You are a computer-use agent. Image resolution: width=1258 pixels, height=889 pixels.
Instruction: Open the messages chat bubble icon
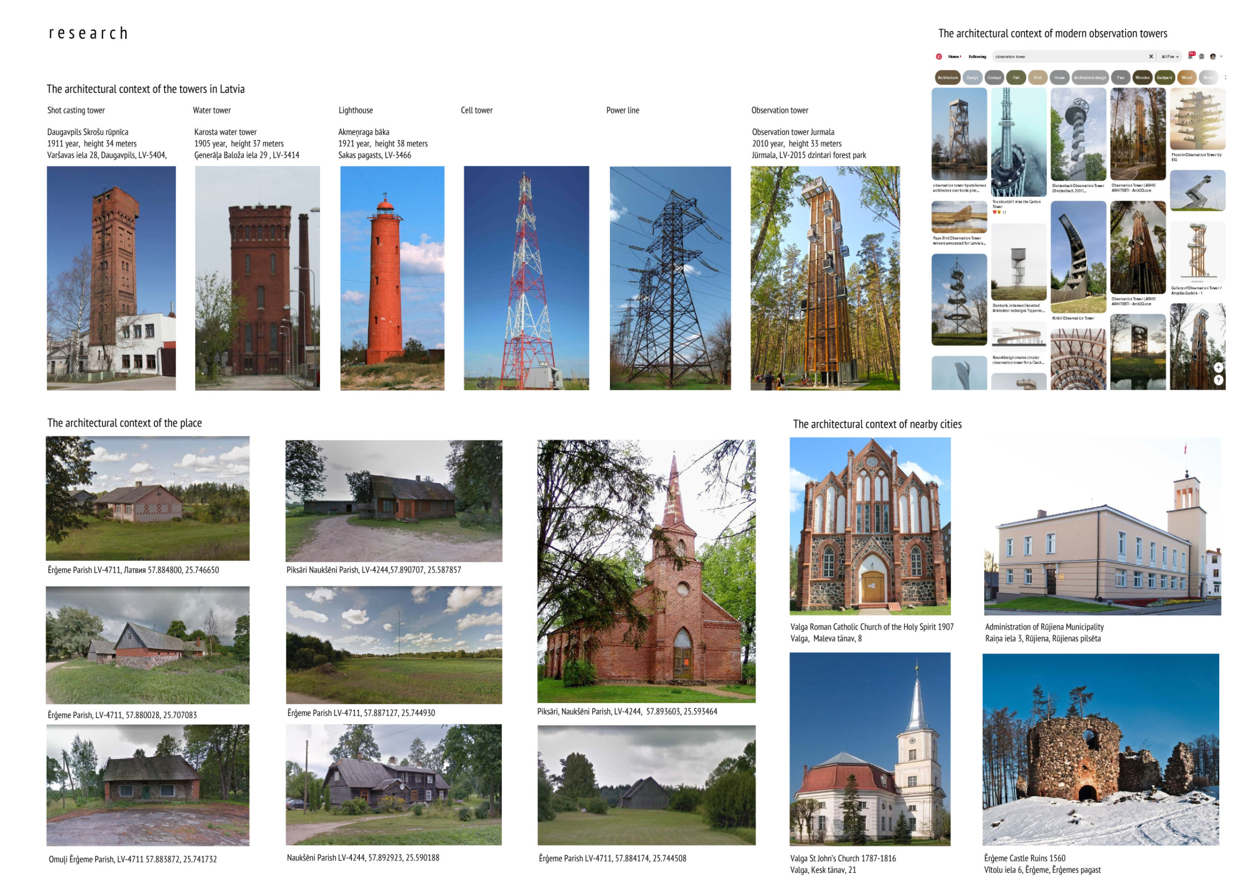click(1202, 56)
